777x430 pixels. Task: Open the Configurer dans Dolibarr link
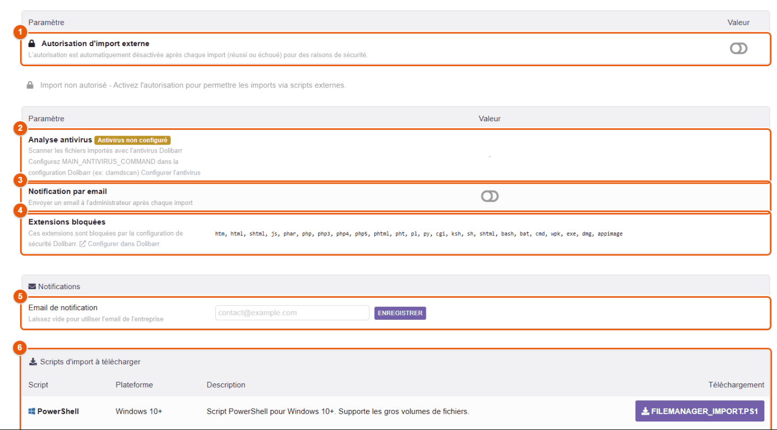(124, 244)
